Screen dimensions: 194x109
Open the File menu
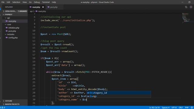3,2
